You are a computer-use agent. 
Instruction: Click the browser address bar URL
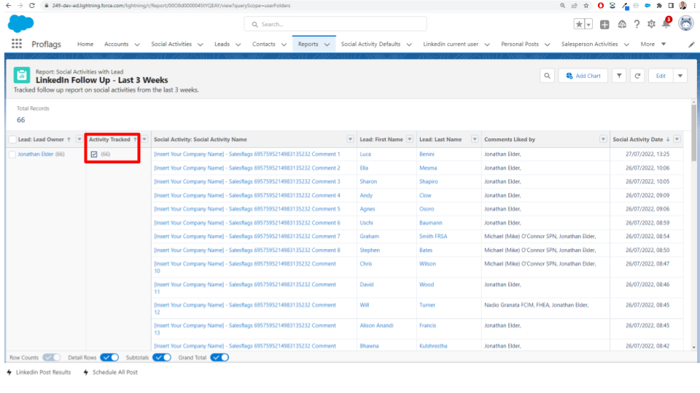[x=171, y=5]
